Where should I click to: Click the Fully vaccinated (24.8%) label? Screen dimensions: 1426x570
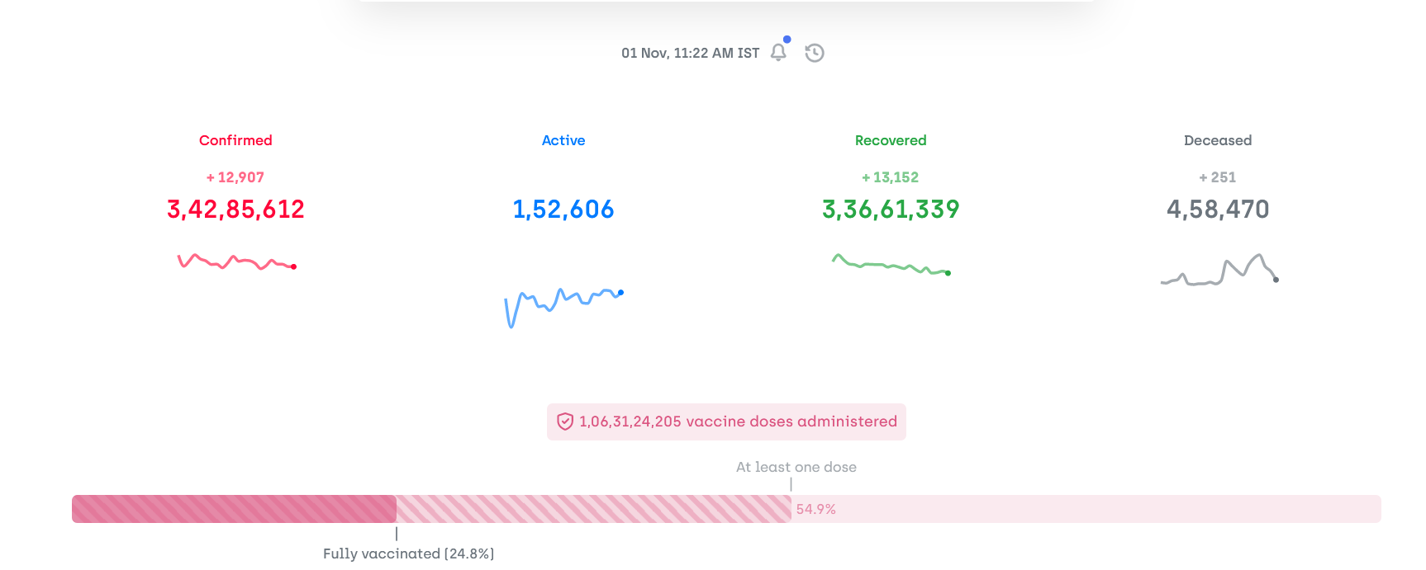coord(408,554)
